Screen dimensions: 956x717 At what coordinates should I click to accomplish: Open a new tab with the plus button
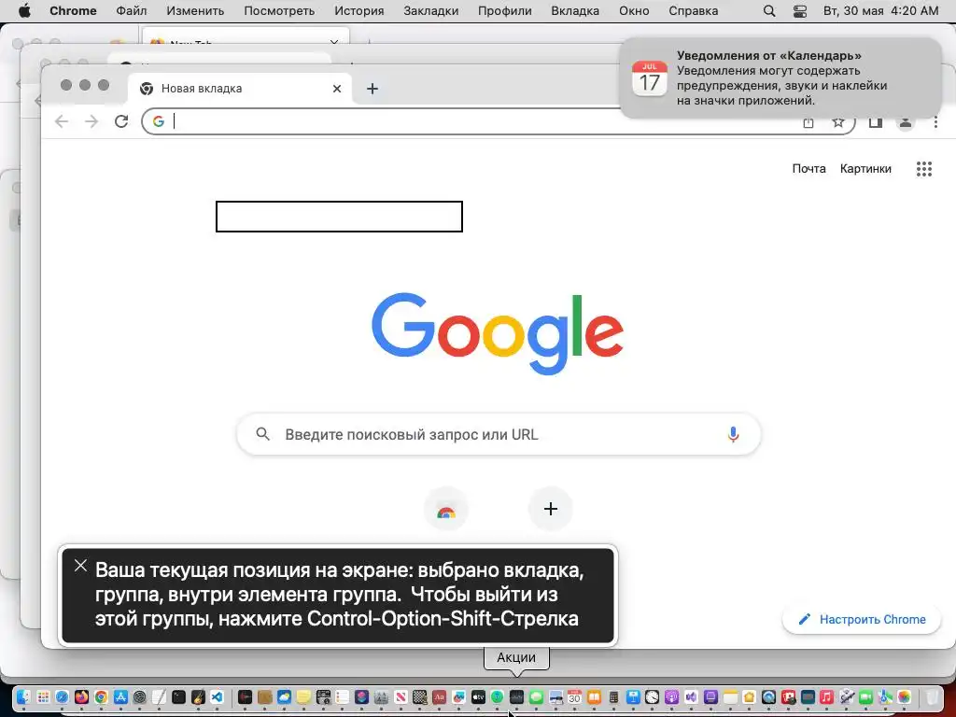tap(373, 89)
